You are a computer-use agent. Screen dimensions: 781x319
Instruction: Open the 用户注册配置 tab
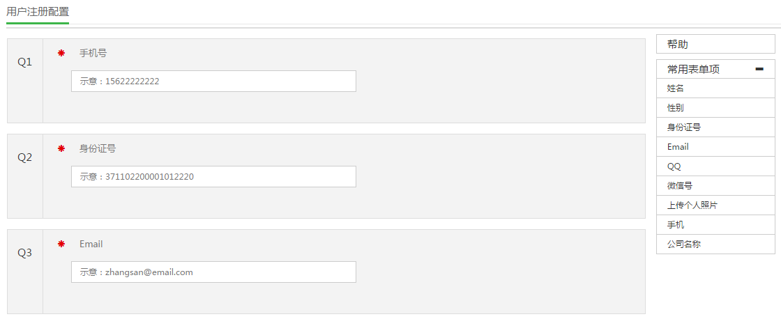point(38,12)
